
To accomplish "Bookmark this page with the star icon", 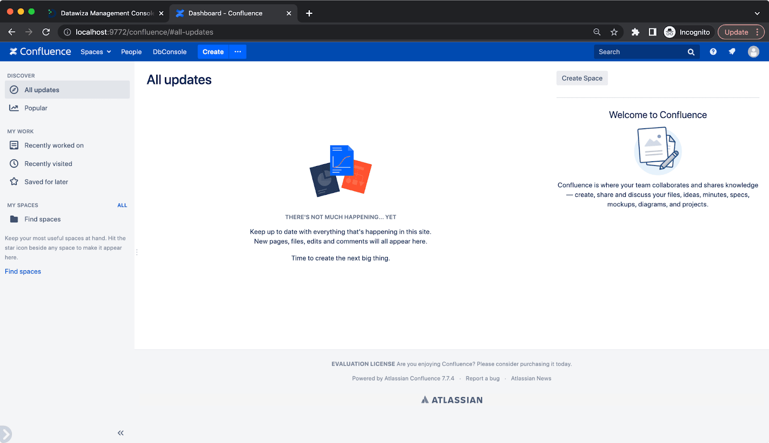I will 614,32.
